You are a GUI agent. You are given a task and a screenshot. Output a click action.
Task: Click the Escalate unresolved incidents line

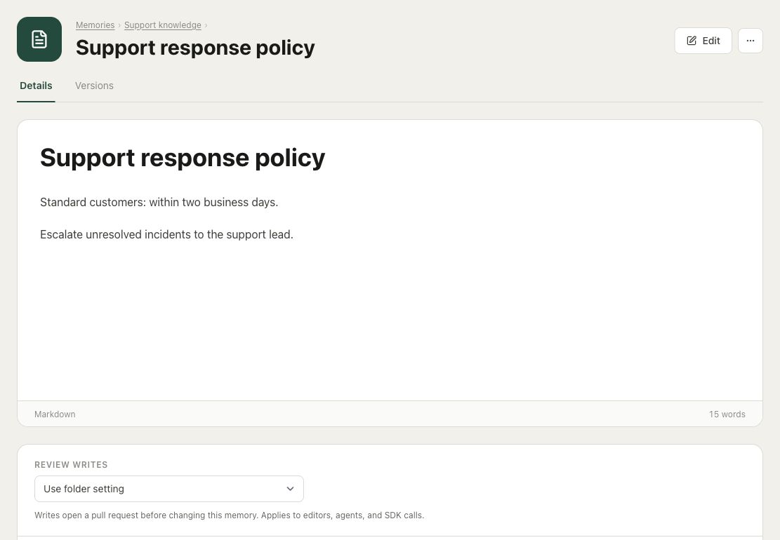point(166,234)
